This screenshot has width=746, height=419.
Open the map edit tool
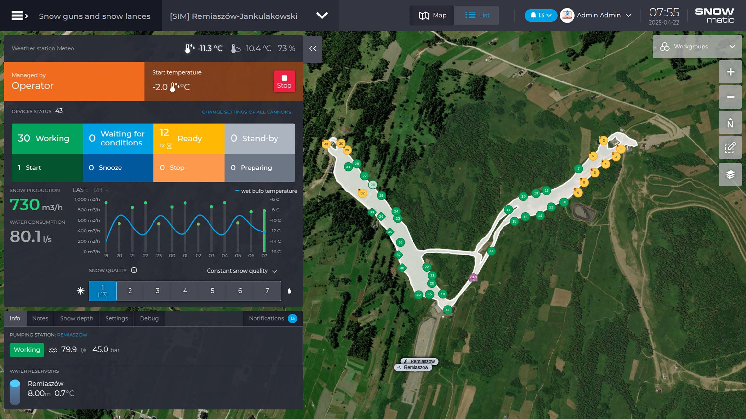coord(730,148)
